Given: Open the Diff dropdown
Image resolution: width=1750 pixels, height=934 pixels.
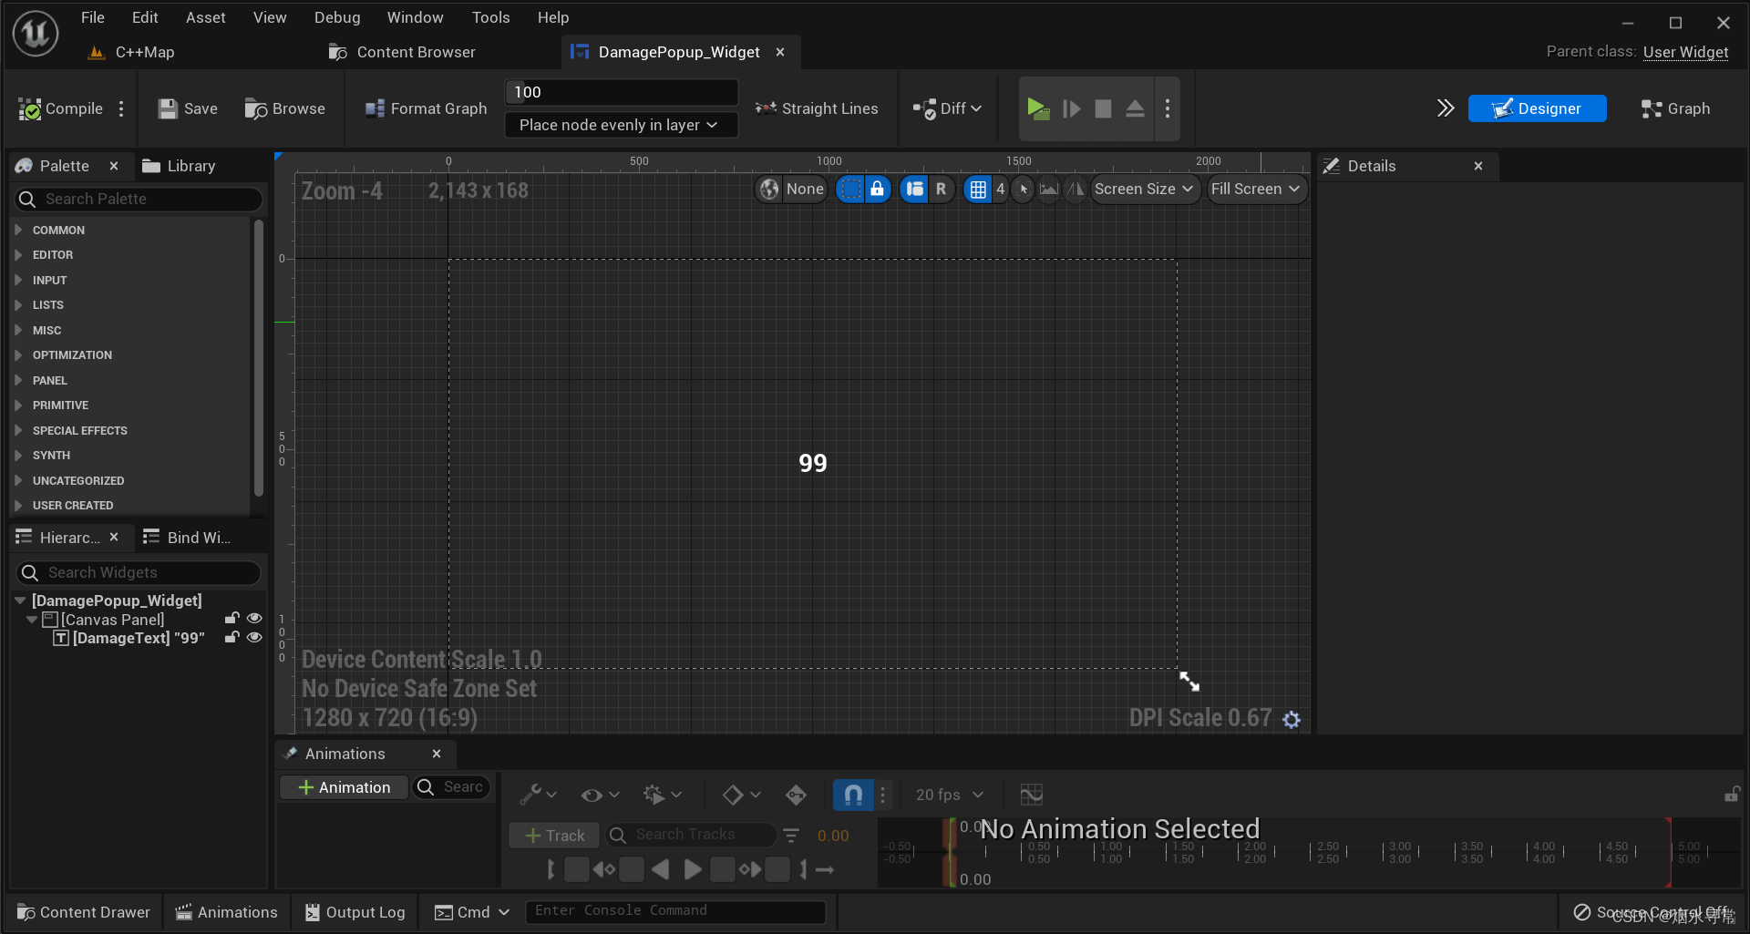Looking at the screenshot, I should click(948, 108).
